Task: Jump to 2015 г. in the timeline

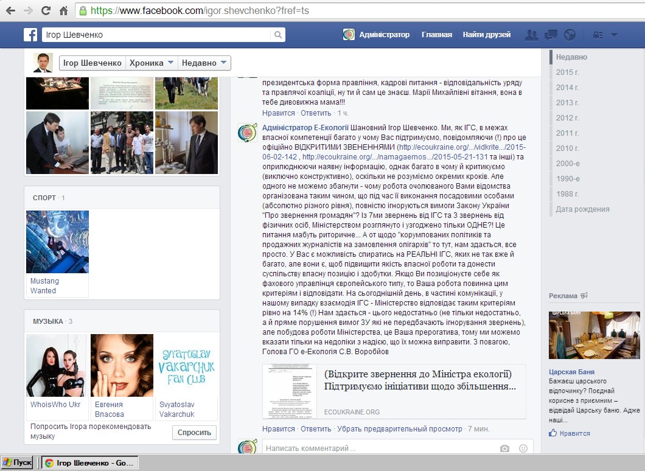Action: [x=567, y=72]
